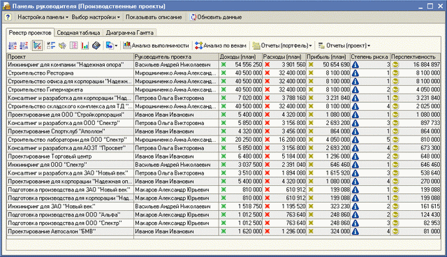Click Руководитель проекта column header
This screenshot has width=447, height=257.
click(176, 57)
